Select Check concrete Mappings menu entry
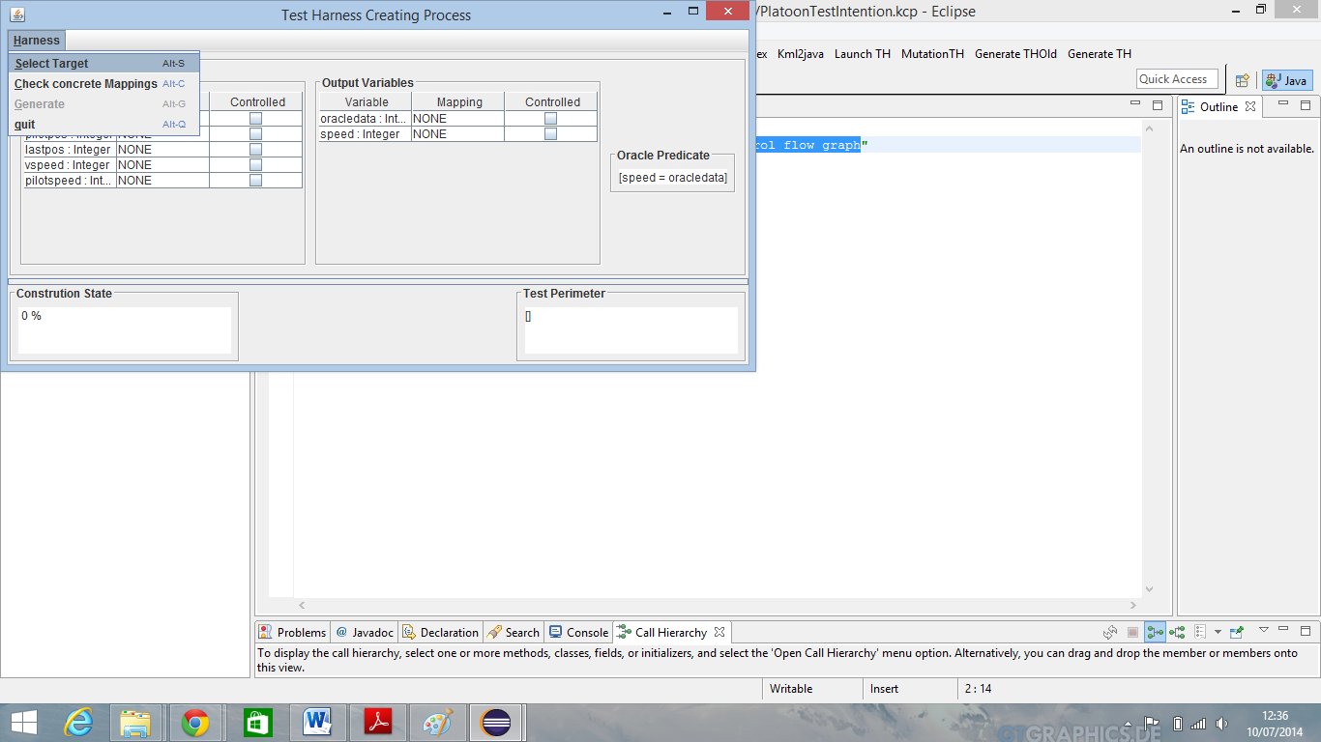Image resolution: width=1321 pixels, height=742 pixels. pos(86,84)
